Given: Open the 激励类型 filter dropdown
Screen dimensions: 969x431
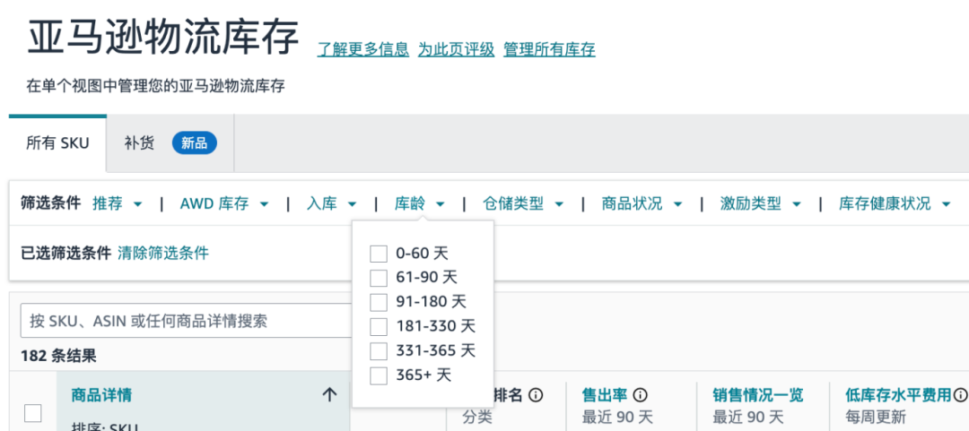Looking at the screenshot, I should (x=761, y=203).
